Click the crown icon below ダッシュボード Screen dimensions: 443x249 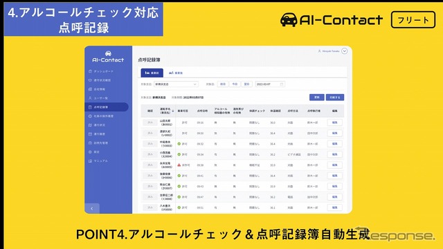point(90,80)
